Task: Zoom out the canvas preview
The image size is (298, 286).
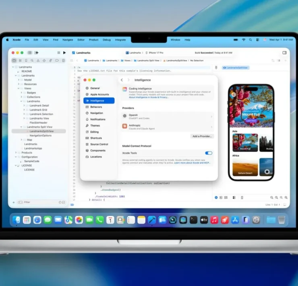Action: (272, 197)
